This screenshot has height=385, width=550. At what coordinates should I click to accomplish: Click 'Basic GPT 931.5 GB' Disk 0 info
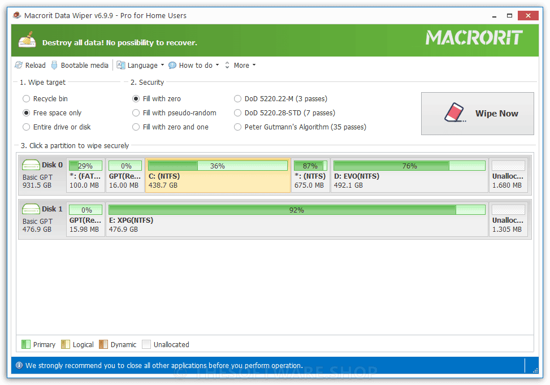click(37, 181)
